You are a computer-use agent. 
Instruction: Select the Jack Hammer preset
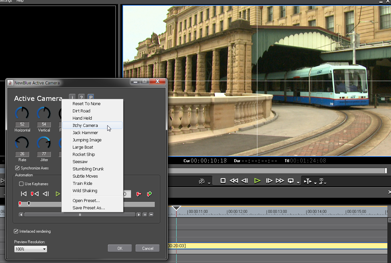click(x=92, y=132)
